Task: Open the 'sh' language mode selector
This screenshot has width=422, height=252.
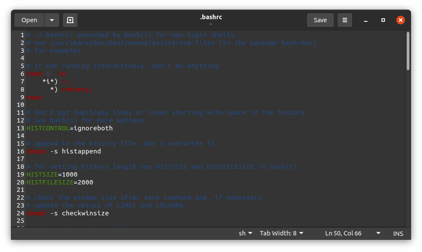Action: point(245,233)
